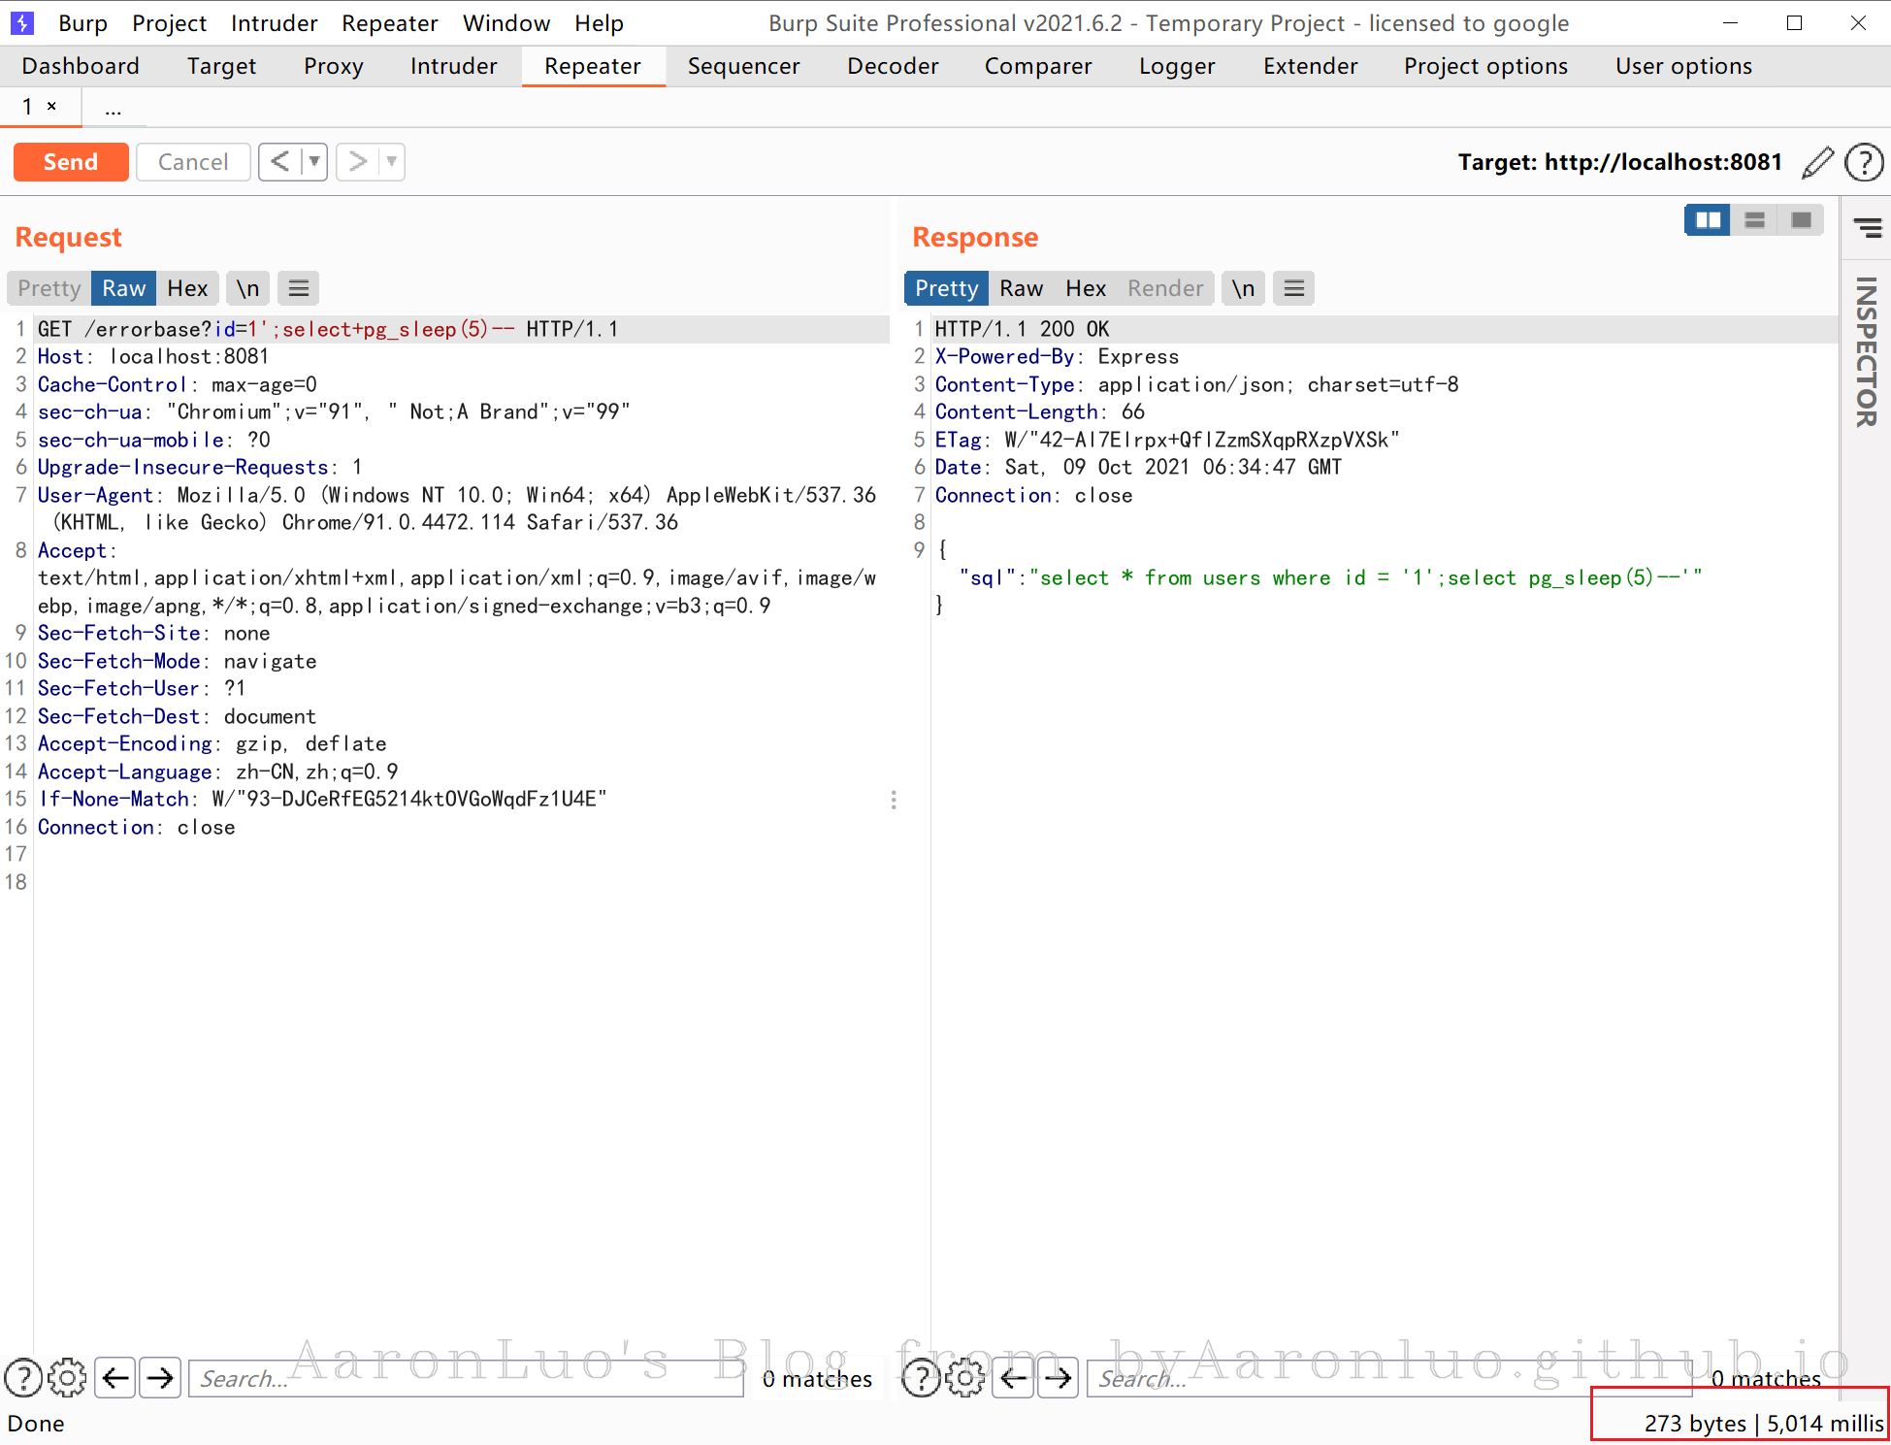Toggle response non-printable characters \n button
This screenshot has height=1445, width=1891.
1243,288
